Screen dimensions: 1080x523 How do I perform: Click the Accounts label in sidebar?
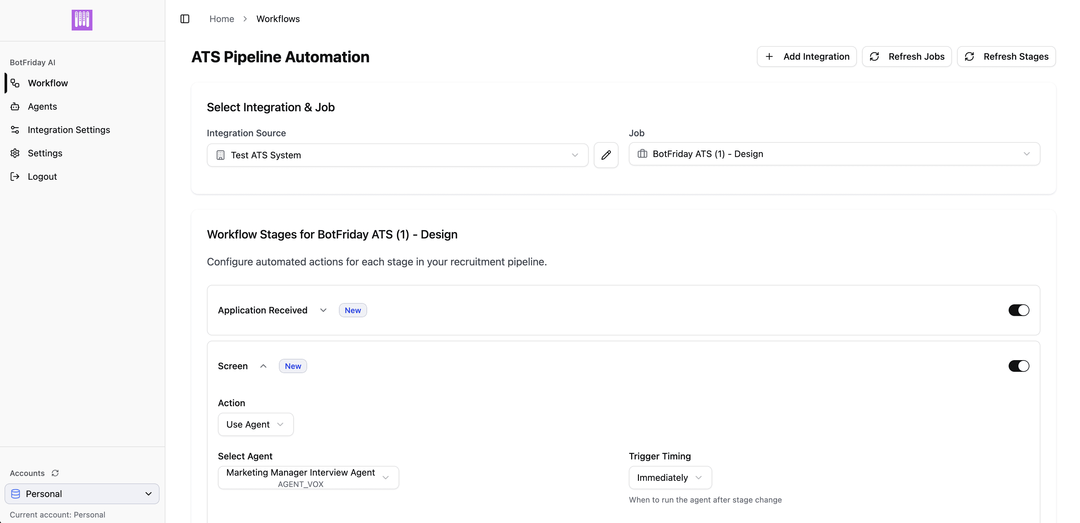point(27,473)
